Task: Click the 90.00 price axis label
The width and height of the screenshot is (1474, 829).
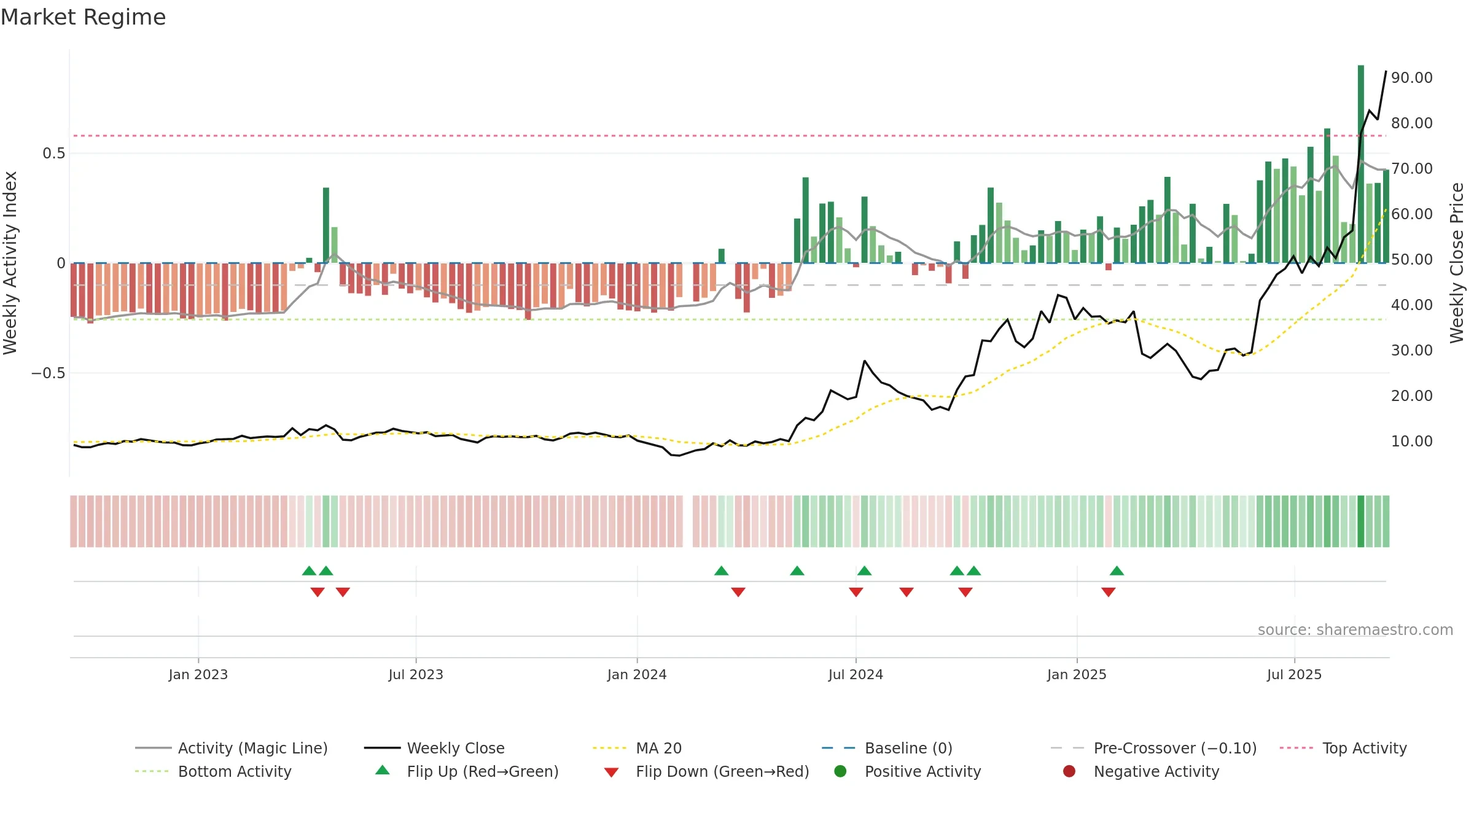Action: coord(1411,78)
